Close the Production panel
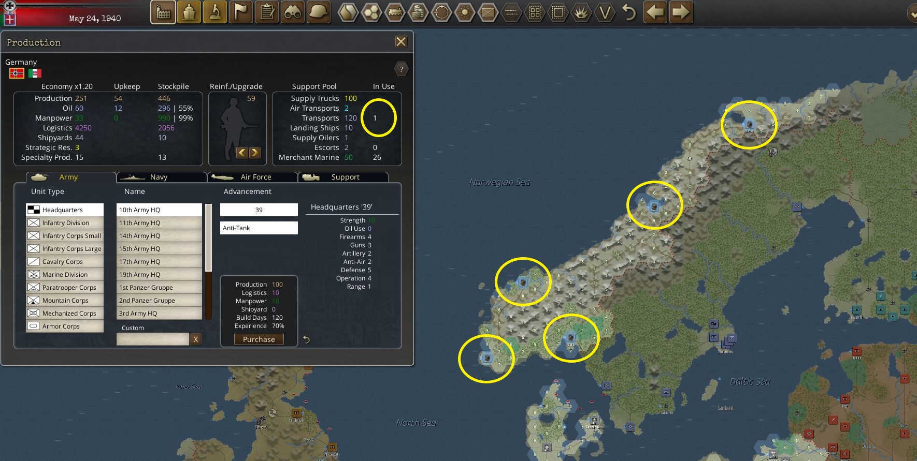Viewport: 917px width, 461px height. [401, 42]
